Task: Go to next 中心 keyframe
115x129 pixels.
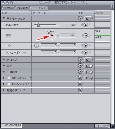Action: pos(90,46)
